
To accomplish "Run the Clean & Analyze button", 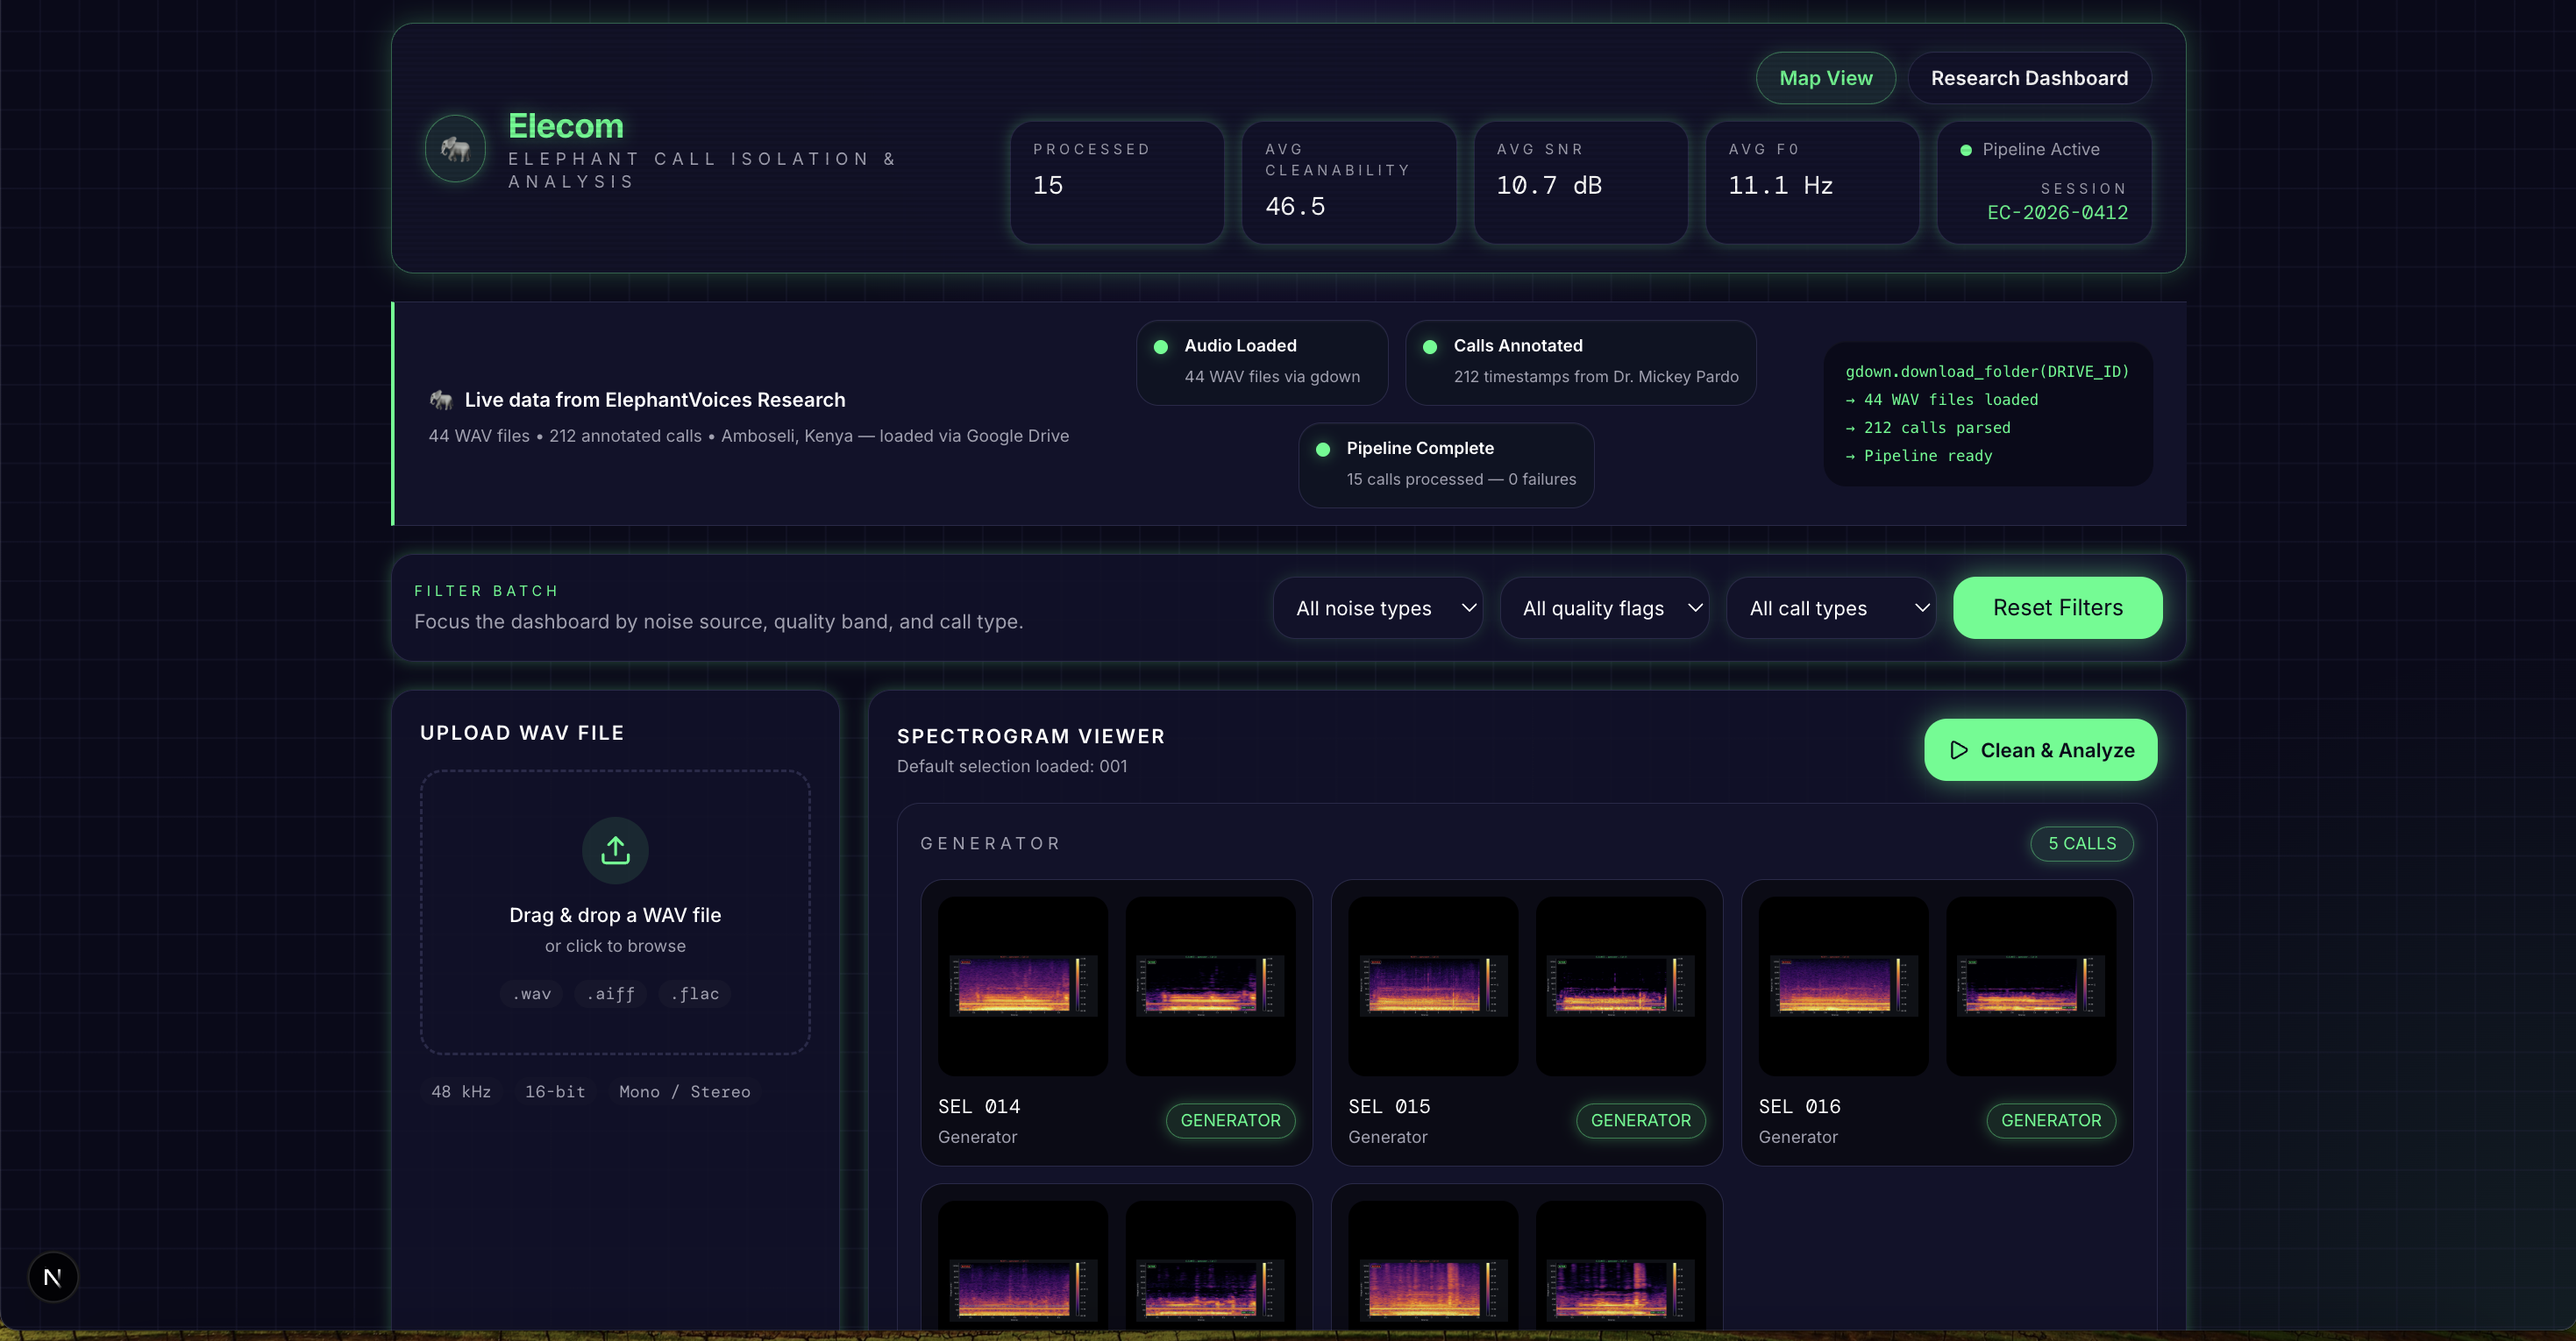I will [2040, 750].
